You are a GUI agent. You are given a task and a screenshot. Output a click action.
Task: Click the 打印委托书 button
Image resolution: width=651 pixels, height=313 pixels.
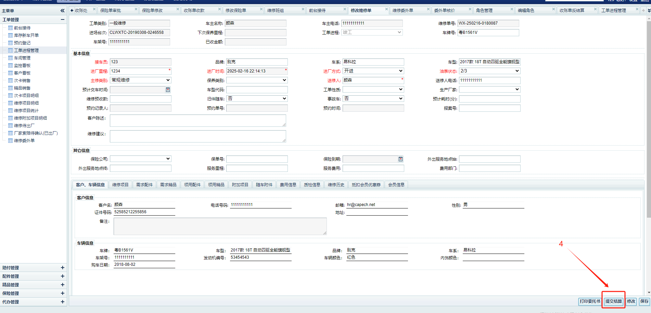(x=590, y=301)
